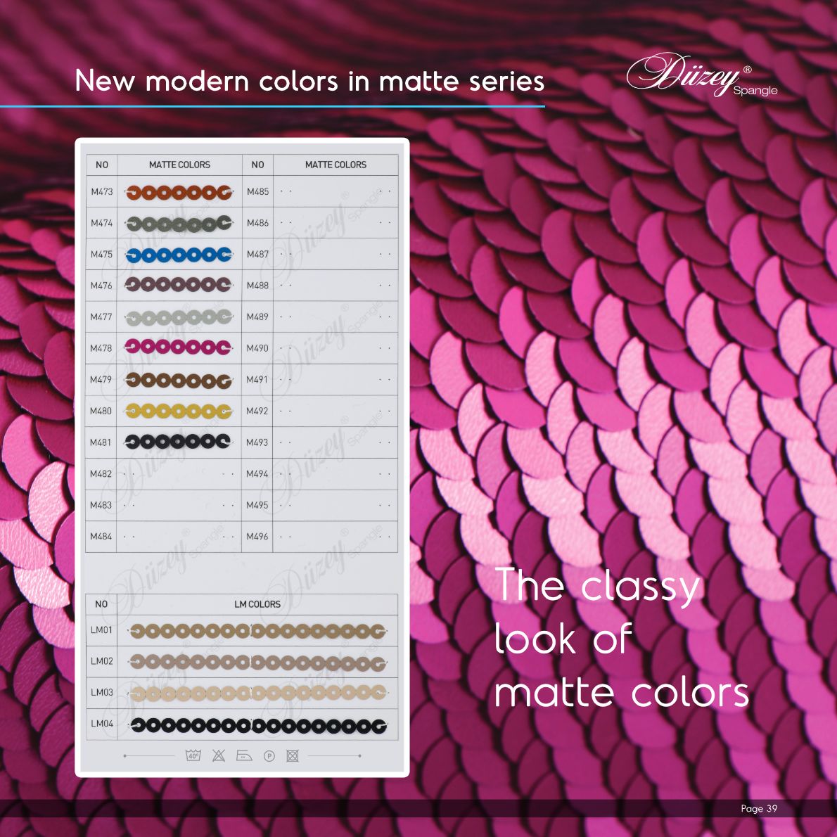
Task: Choose the M473 rust brown sequin swatch
Action: 179,191
